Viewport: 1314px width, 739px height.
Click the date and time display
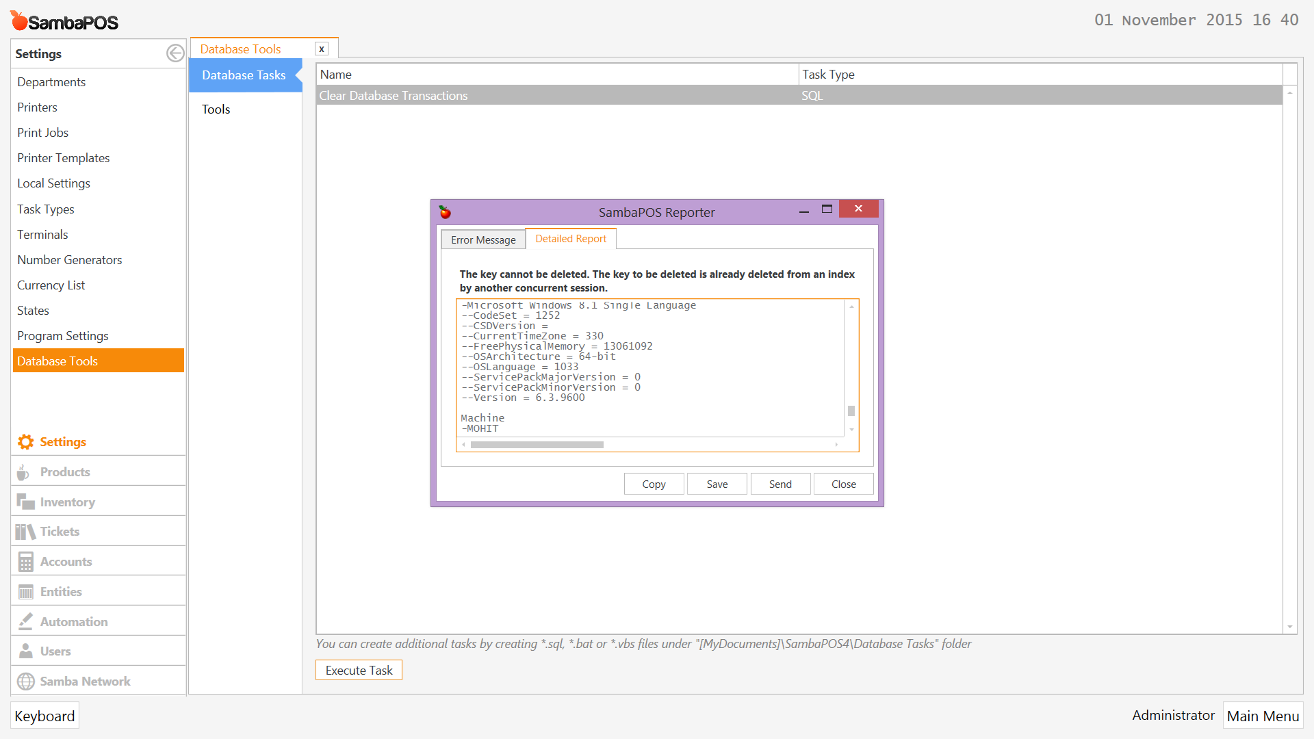coord(1196,20)
